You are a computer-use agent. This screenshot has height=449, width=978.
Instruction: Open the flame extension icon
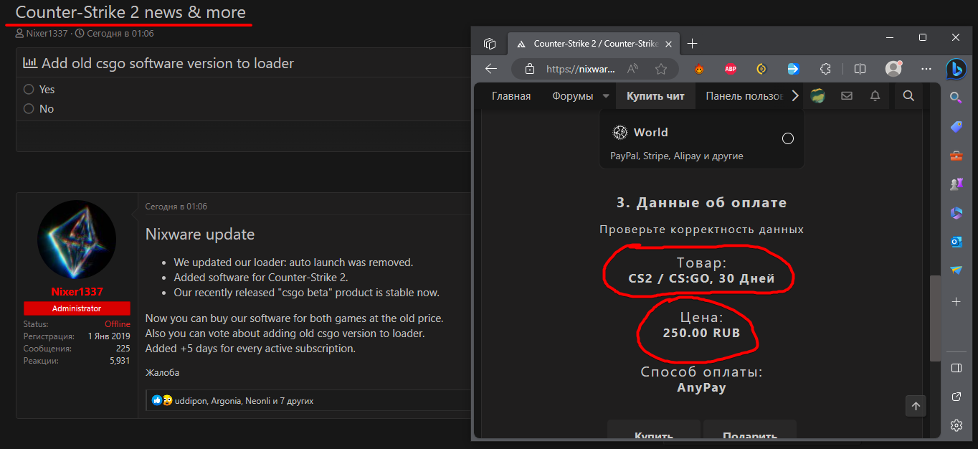(x=699, y=69)
